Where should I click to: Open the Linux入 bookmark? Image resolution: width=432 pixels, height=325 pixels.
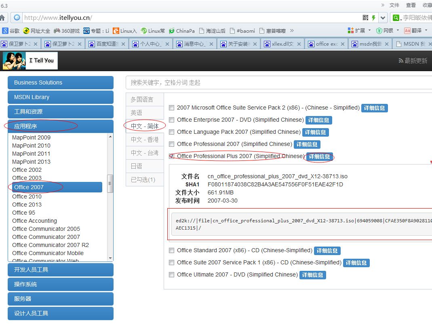coord(125,31)
